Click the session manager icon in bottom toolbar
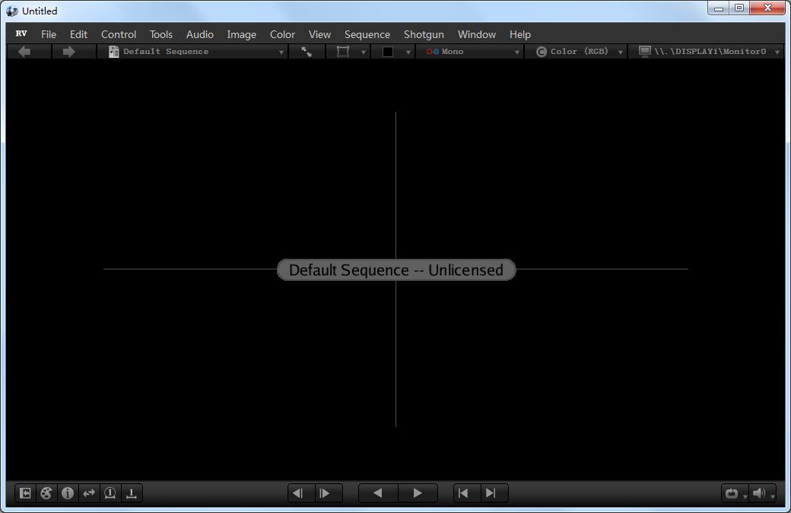The height and width of the screenshot is (513, 791). click(25, 492)
